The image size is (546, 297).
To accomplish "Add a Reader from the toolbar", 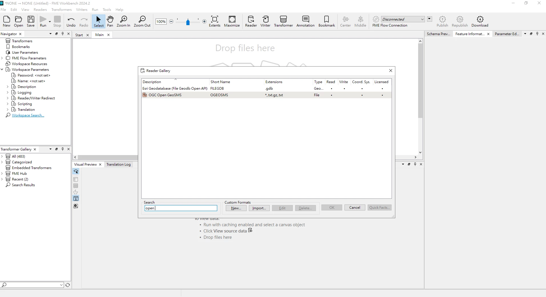I will (x=251, y=21).
